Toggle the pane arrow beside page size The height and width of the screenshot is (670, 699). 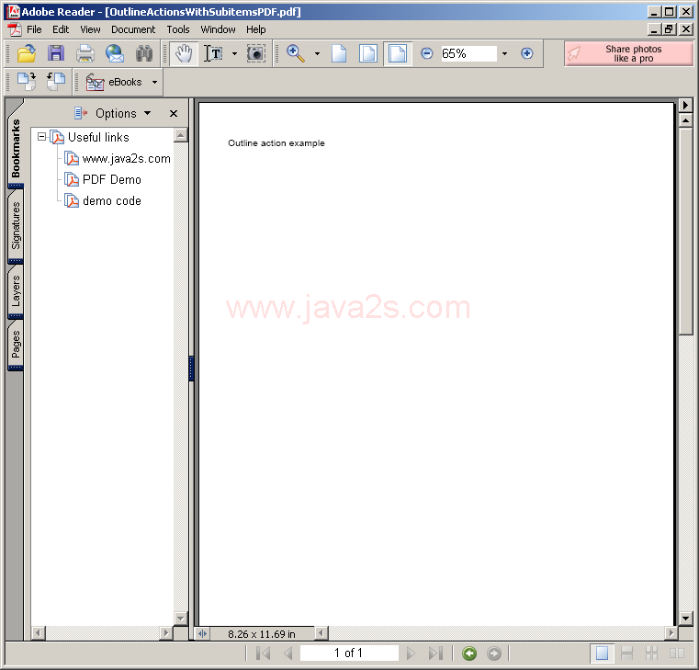[202, 633]
